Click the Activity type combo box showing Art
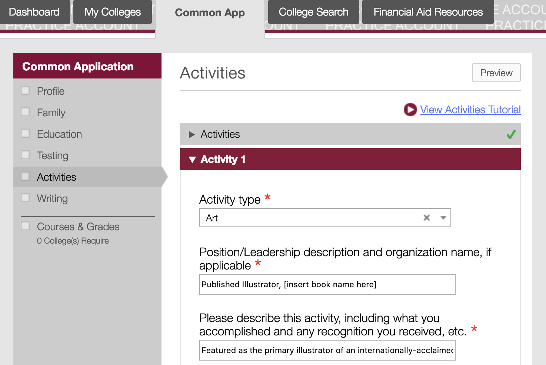546x365 pixels. tap(325, 217)
